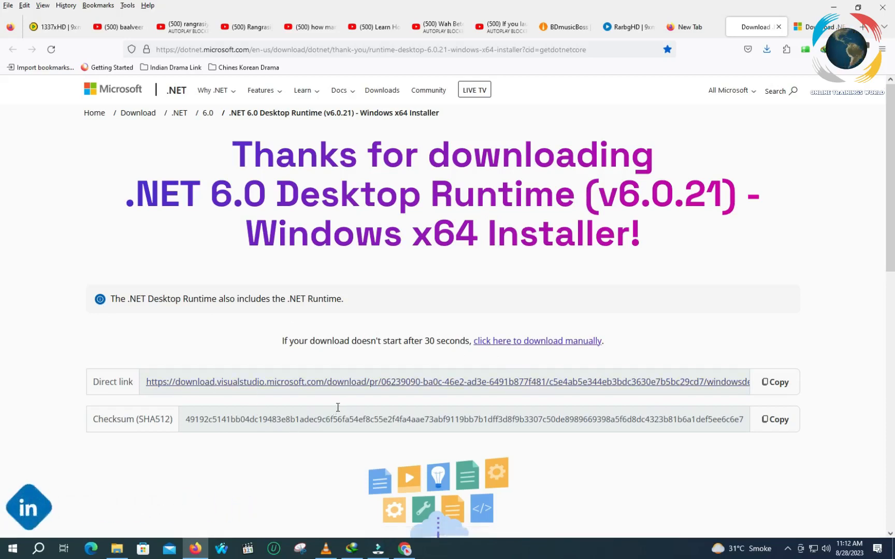
Task: Switch to BDmusicBoss tab
Action: (565, 27)
